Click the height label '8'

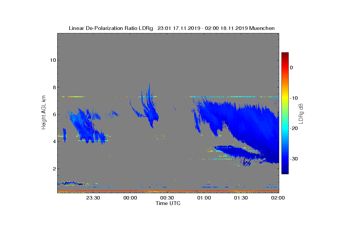point(54,87)
